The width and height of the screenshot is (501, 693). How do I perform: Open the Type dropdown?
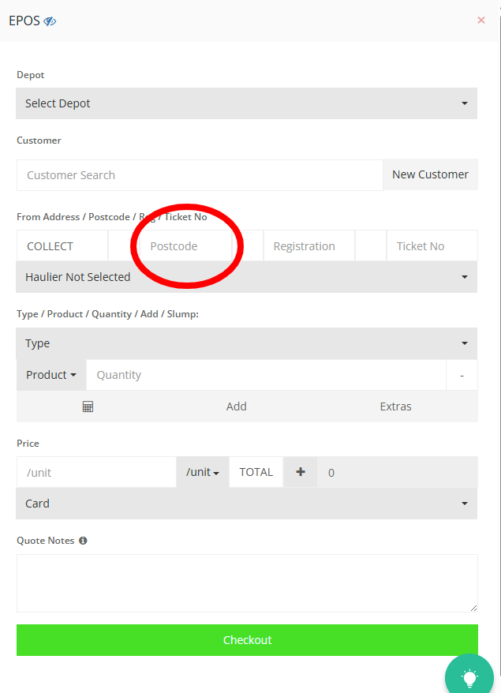click(246, 343)
